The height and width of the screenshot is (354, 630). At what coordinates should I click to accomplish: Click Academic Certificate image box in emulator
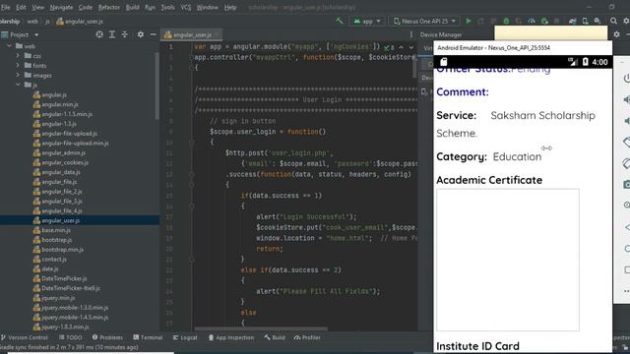(508, 260)
